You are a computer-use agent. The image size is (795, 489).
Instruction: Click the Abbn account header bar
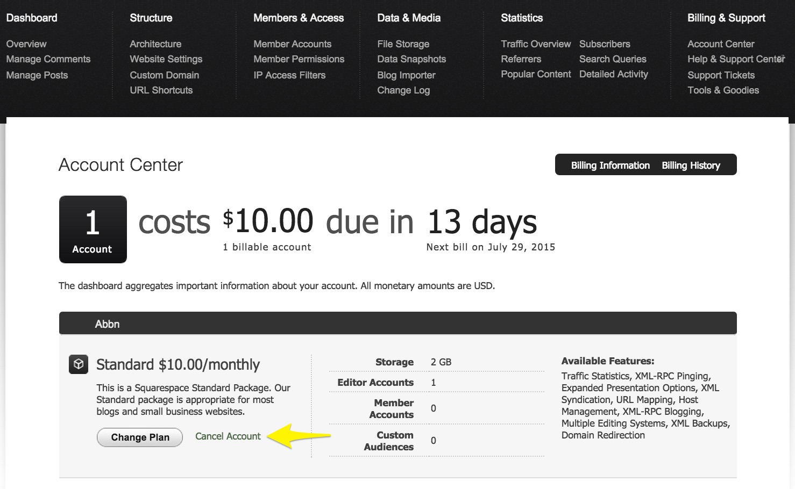pyautogui.click(x=397, y=324)
